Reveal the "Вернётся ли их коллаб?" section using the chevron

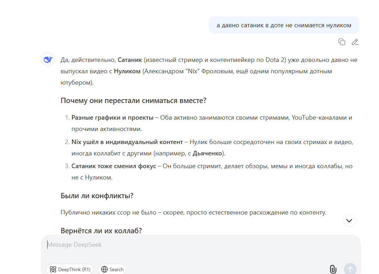pyautogui.click(x=349, y=220)
